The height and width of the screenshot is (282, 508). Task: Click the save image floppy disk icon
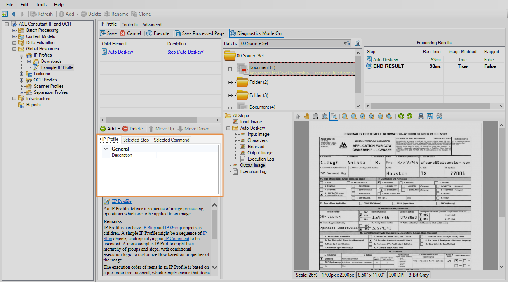430,116
